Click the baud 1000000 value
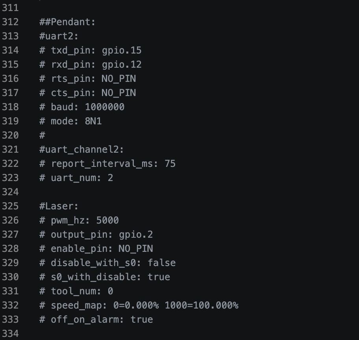359x340 pixels. (104, 107)
